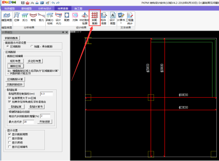Select the 弯矩 bending moment icon
Screen dimensions: 219x161
[x=33, y=17]
